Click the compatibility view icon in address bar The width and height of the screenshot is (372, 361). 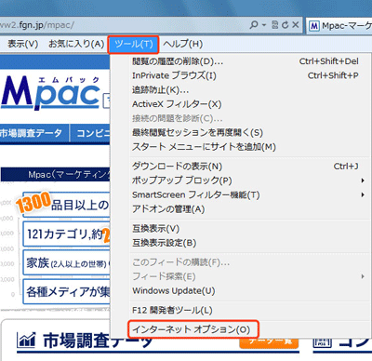[274, 25]
